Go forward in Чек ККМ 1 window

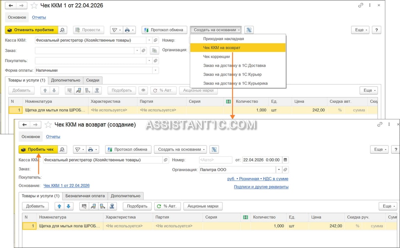click(x=22, y=5)
